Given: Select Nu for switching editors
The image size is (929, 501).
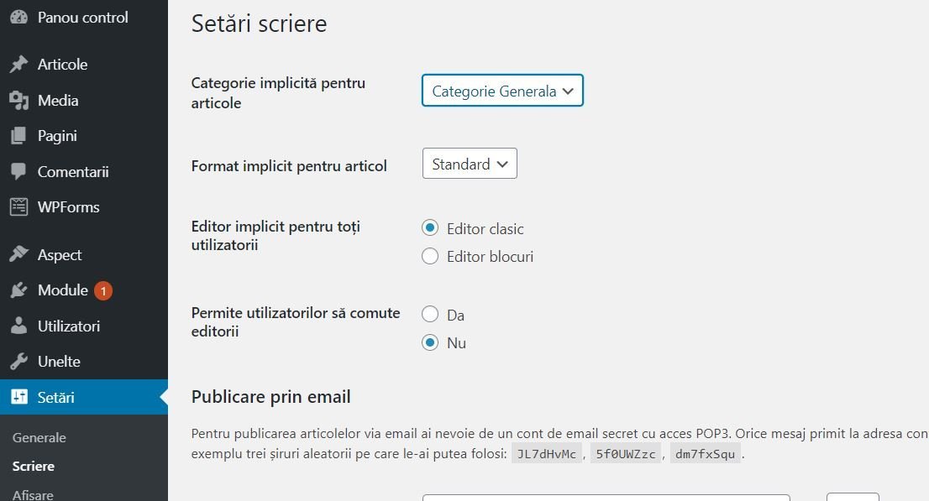Looking at the screenshot, I should [430, 343].
